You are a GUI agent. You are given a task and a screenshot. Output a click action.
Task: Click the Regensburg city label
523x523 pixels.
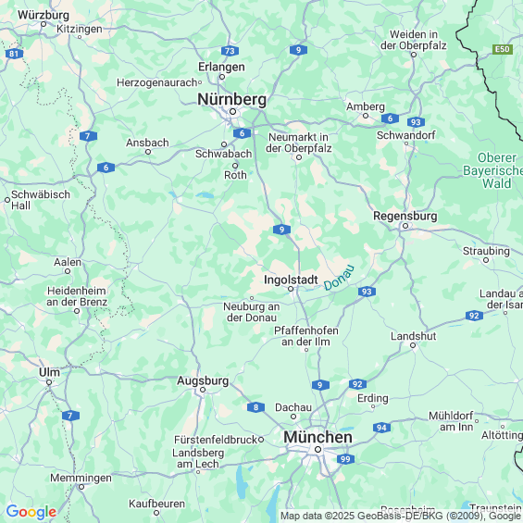click(405, 216)
